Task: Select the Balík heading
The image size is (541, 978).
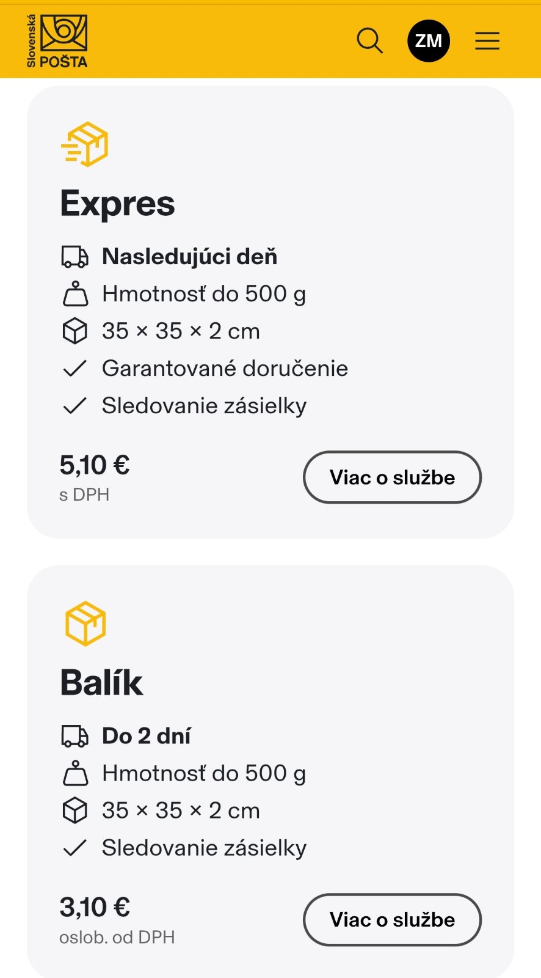Action: click(x=101, y=683)
